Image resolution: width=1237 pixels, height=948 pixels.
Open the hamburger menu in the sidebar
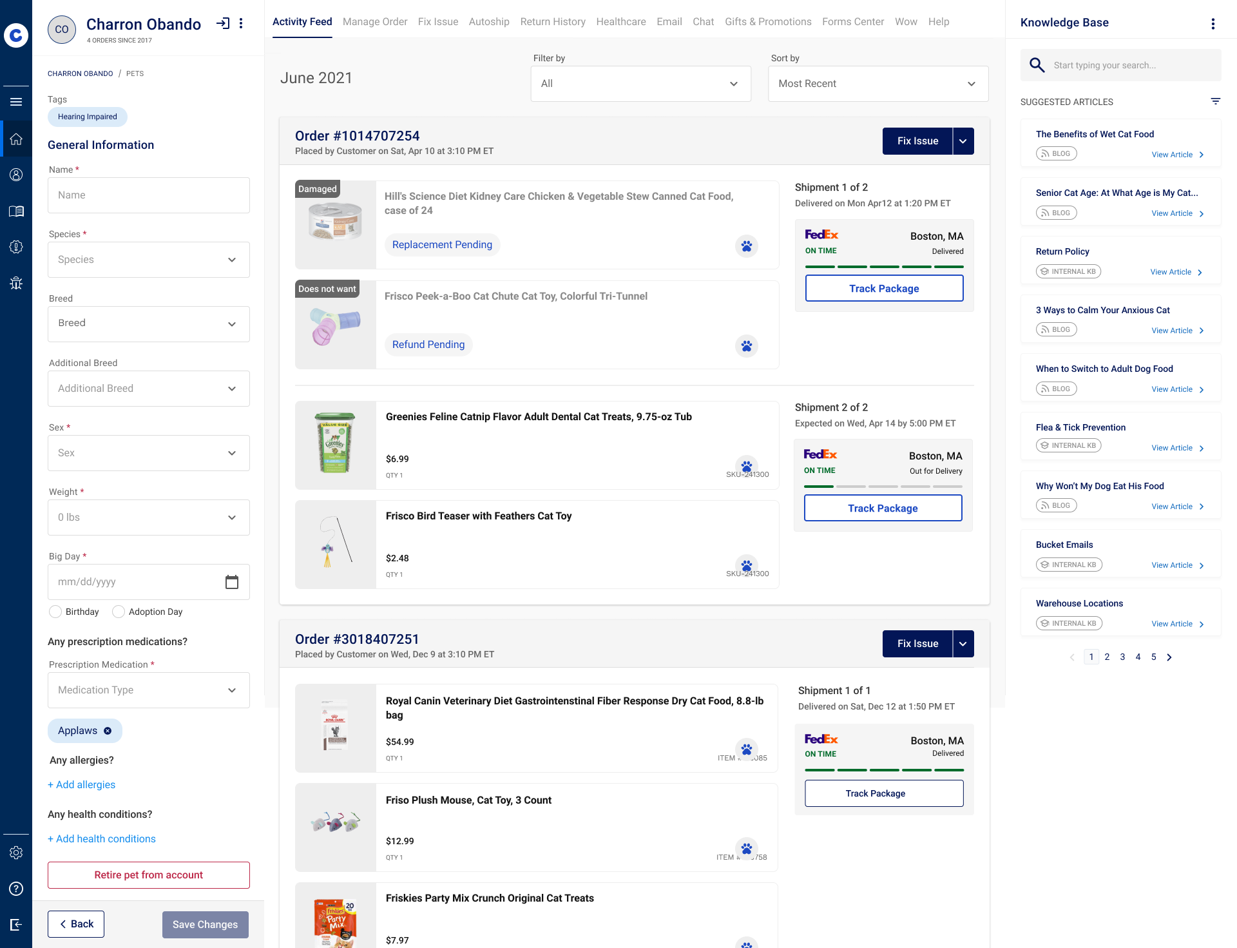pyautogui.click(x=16, y=102)
